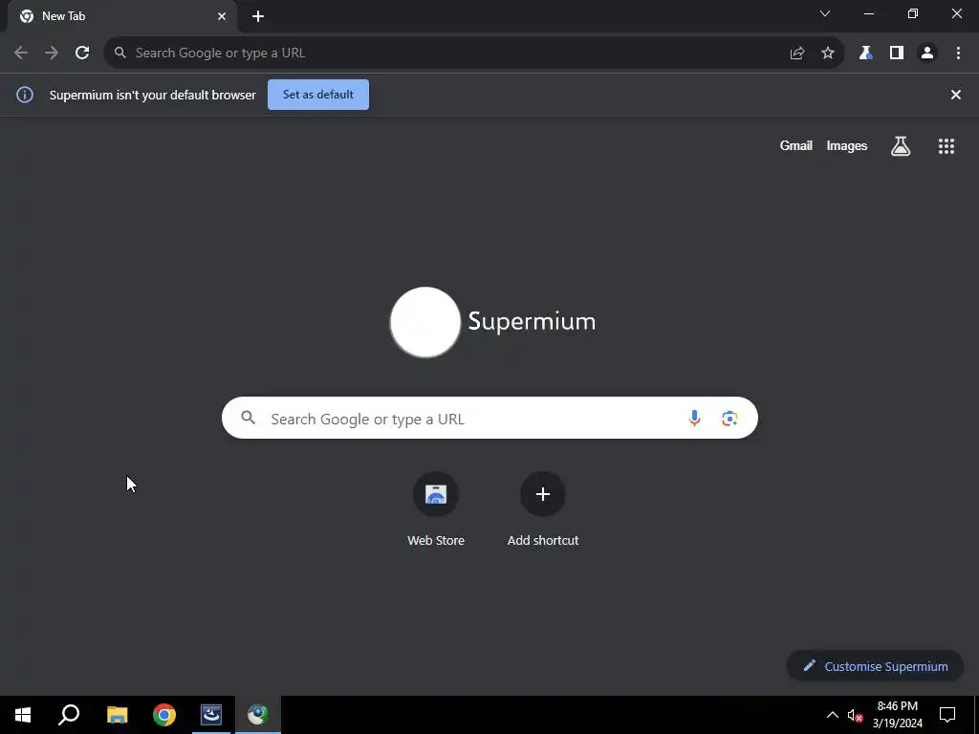
Task: Dismiss the default browser infobar
Action: click(x=956, y=95)
